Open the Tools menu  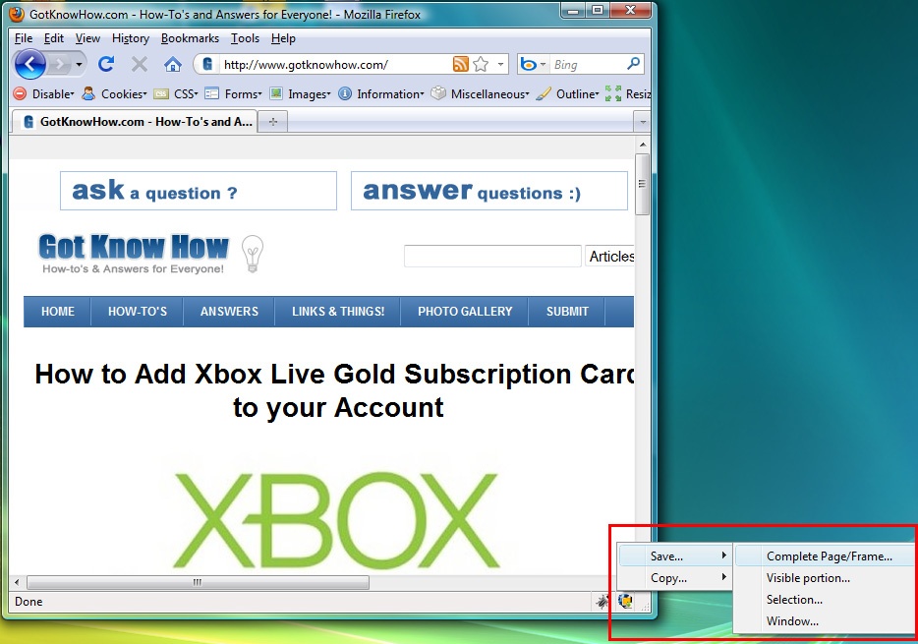click(x=245, y=38)
